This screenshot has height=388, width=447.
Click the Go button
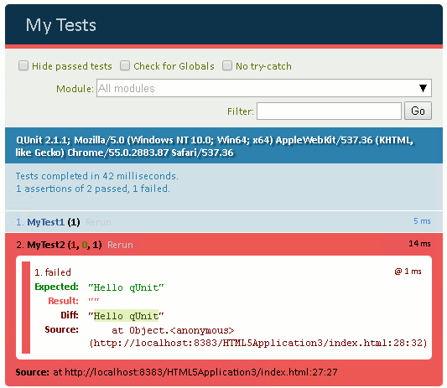tap(418, 111)
